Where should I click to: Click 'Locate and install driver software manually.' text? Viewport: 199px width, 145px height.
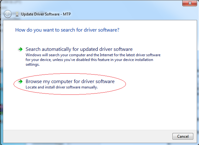click(x=62, y=87)
